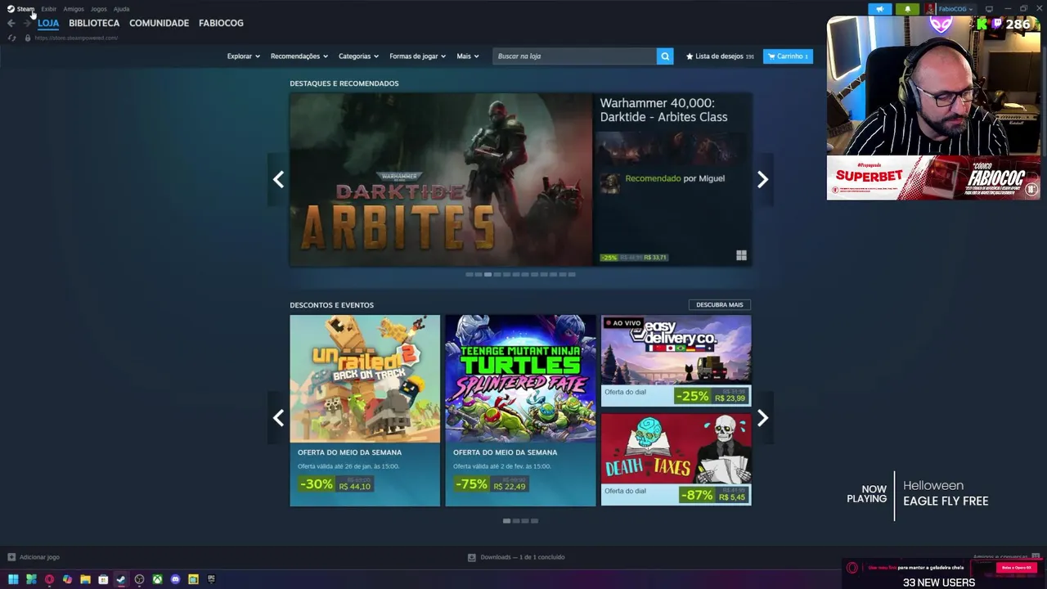Expand the Recomendações dropdown
1047x589 pixels.
pyautogui.click(x=299, y=56)
